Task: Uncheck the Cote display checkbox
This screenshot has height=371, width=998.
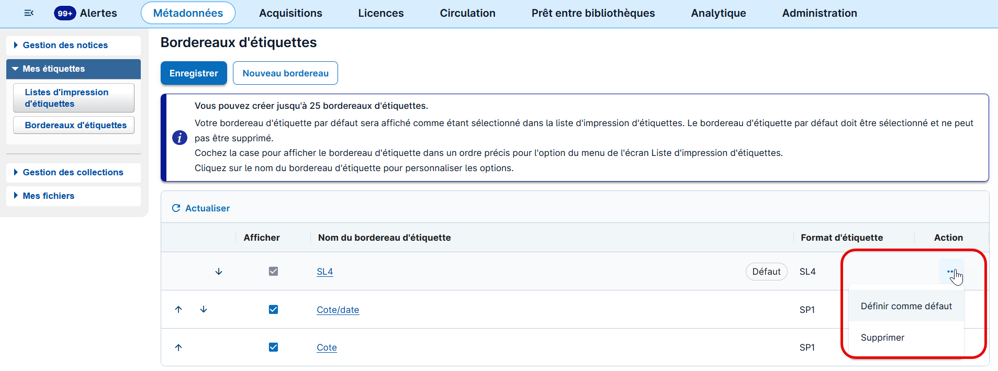Action: click(x=273, y=347)
